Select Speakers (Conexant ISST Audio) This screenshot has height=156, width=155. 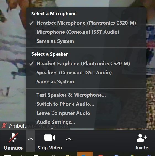click(86, 73)
